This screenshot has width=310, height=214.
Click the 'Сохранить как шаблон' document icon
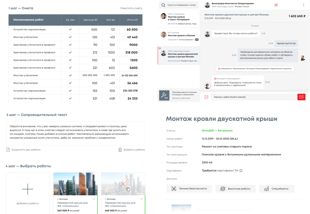pos(8,150)
